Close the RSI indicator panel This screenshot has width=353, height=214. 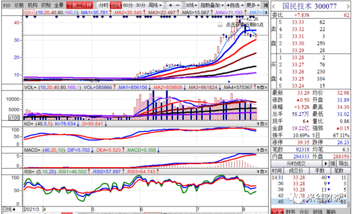[266, 172]
